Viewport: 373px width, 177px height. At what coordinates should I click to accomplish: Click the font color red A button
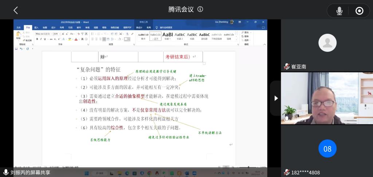click(x=76, y=39)
